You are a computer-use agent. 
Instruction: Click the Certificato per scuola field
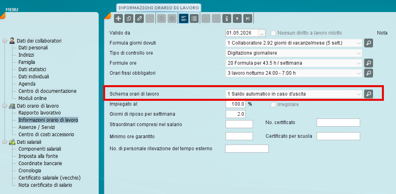point(338,136)
